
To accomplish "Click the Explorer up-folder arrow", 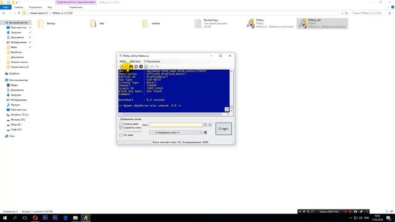I will point(19,13).
